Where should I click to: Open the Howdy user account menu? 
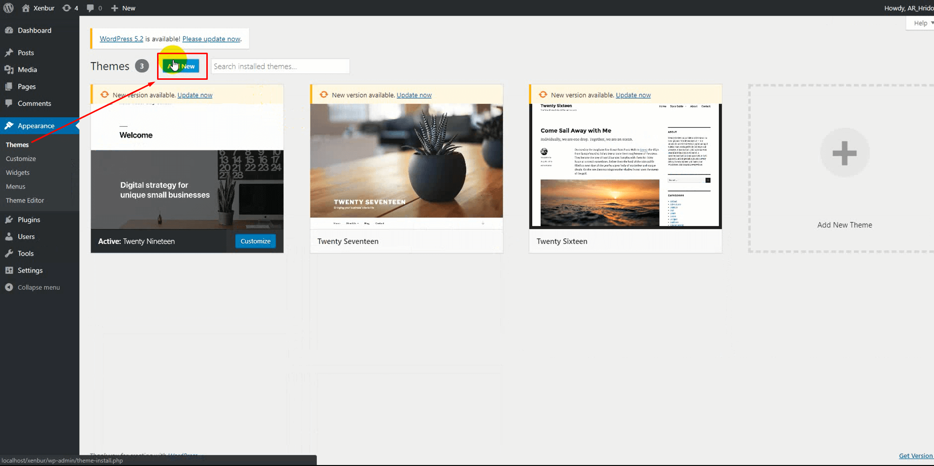point(908,8)
